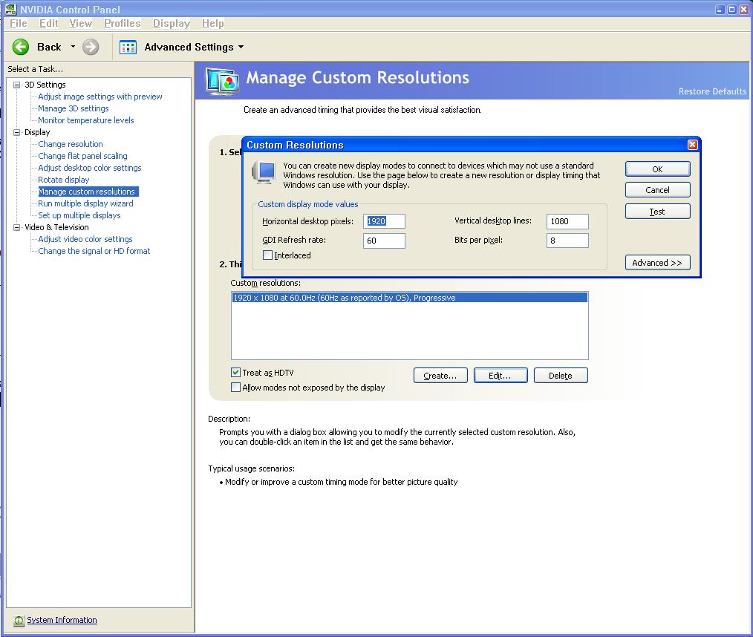Click Cancel in Custom Resolutions dialog
The width and height of the screenshot is (753, 637).
(x=657, y=189)
